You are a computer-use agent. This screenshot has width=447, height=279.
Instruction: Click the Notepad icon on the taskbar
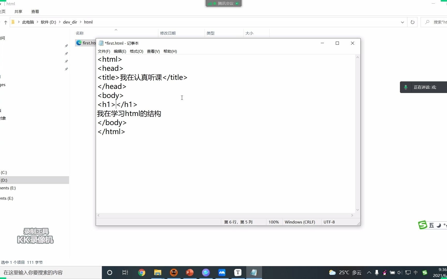(254, 273)
